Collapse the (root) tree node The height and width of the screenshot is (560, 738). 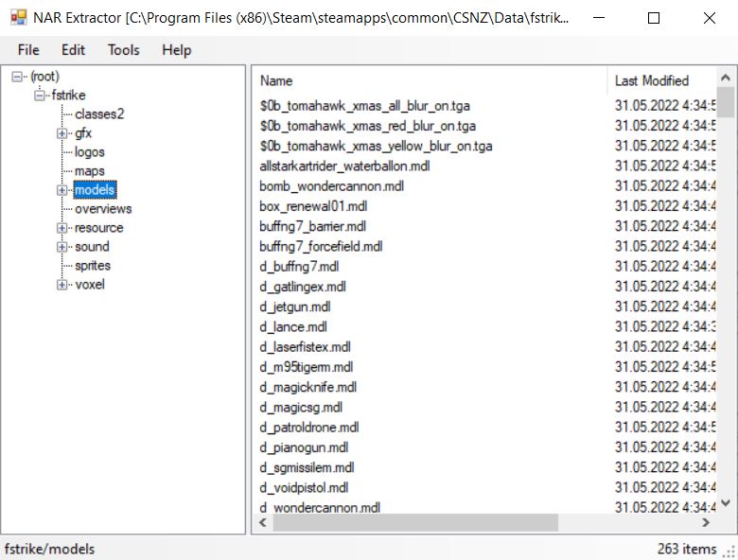(18, 77)
